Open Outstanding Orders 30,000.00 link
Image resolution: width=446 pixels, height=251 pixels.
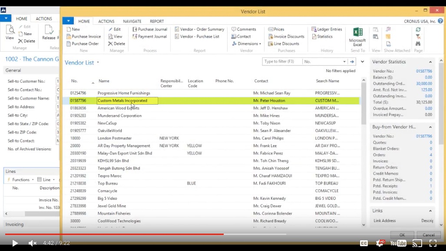click(x=424, y=84)
